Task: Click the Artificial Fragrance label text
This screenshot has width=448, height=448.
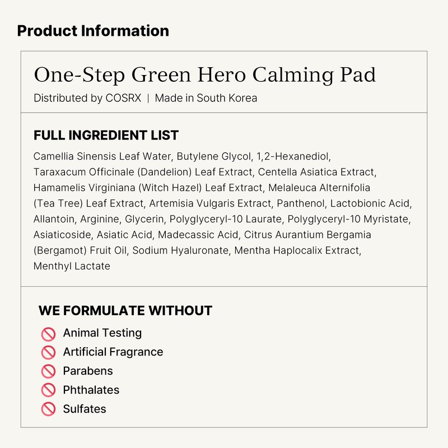Action: pyautogui.click(x=113, y=352)
